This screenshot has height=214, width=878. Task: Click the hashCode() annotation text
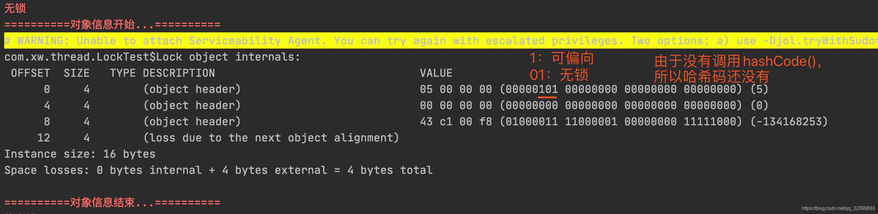point(739,69)
